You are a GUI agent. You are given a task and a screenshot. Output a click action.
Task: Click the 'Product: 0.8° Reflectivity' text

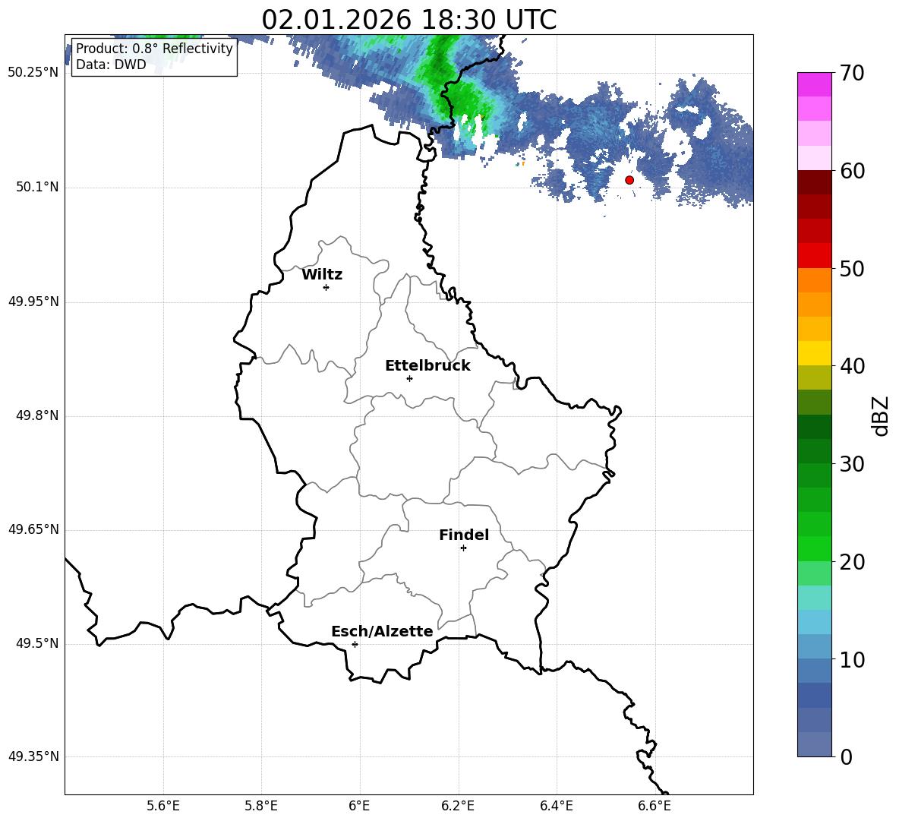click(154, 48)
